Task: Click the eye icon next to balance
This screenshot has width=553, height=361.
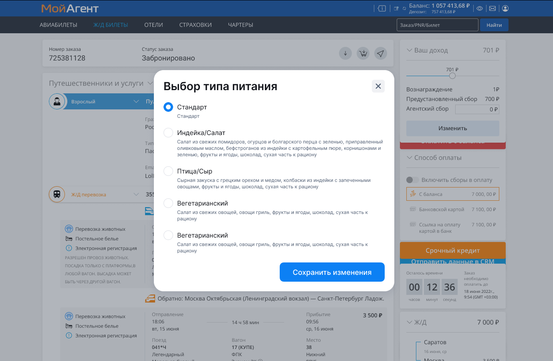Action: tap(480, 8)
